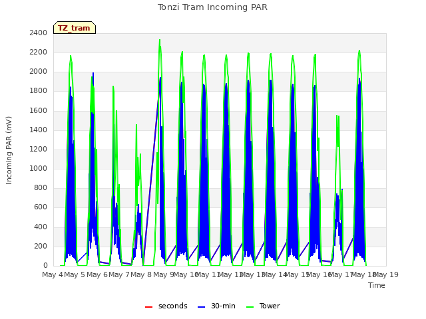Screen dimensions: 426x319
Task: Click the y-axis tick value 800
Action: 41,187
